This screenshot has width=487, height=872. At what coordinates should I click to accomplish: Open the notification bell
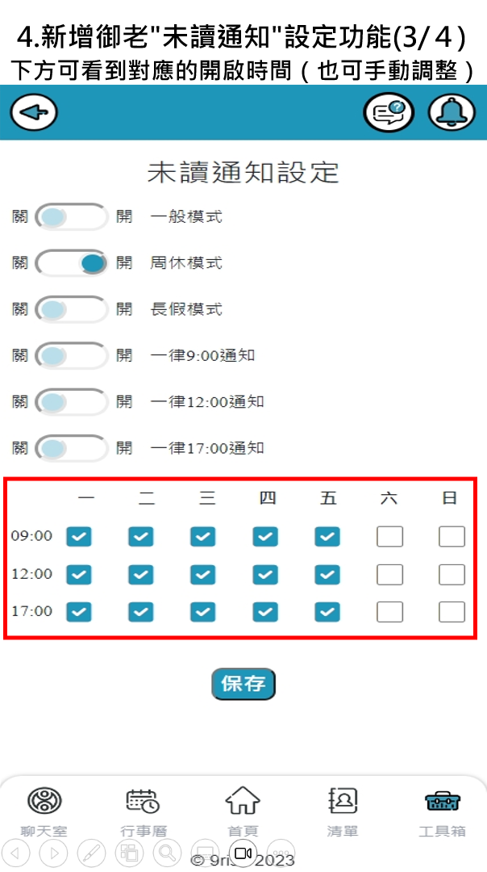(452, 113)
